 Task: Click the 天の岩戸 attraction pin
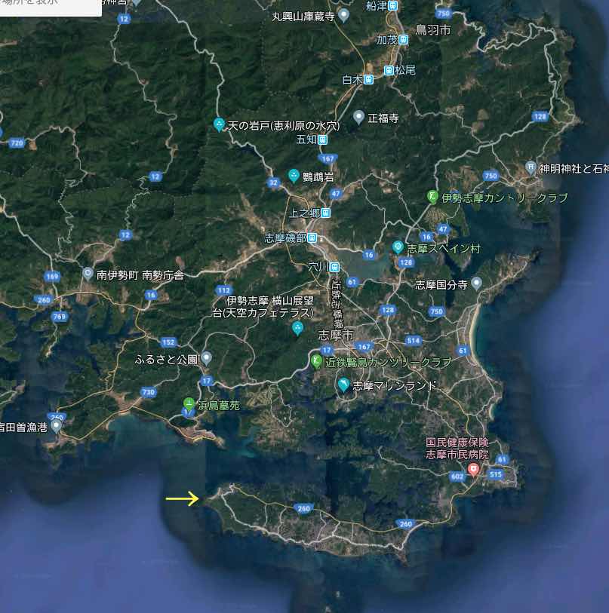click(x=219, y=125)
